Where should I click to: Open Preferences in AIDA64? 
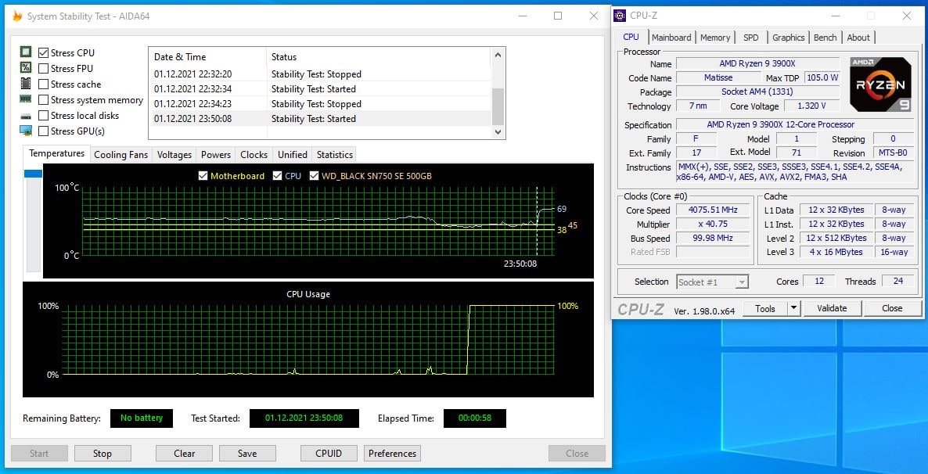coord(392,454)
